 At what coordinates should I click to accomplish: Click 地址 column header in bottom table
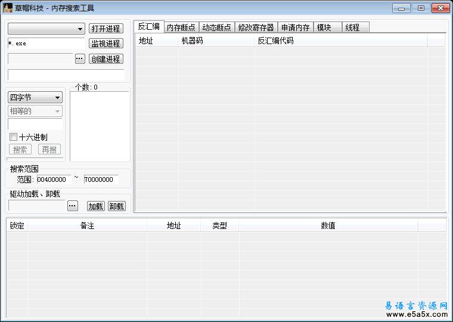pos(173,225)
